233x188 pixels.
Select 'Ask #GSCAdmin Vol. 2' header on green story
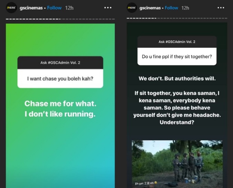(60, 62)
